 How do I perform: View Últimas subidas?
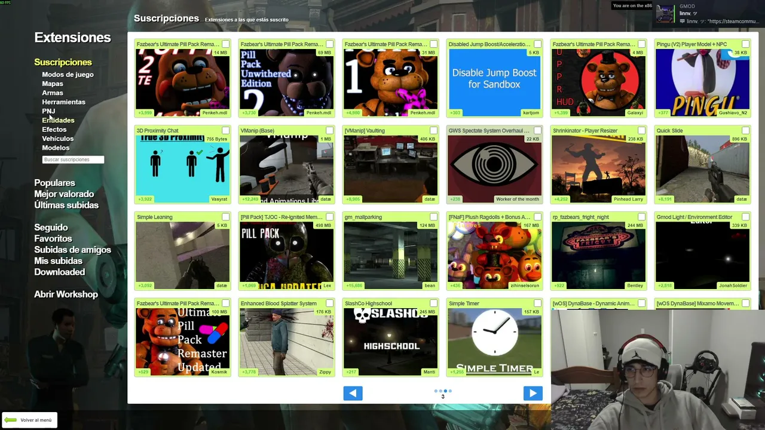tap(66, 205)
